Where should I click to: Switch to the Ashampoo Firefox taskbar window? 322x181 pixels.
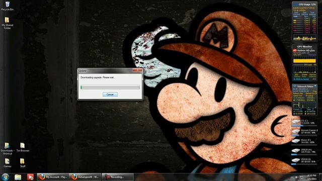85,177
